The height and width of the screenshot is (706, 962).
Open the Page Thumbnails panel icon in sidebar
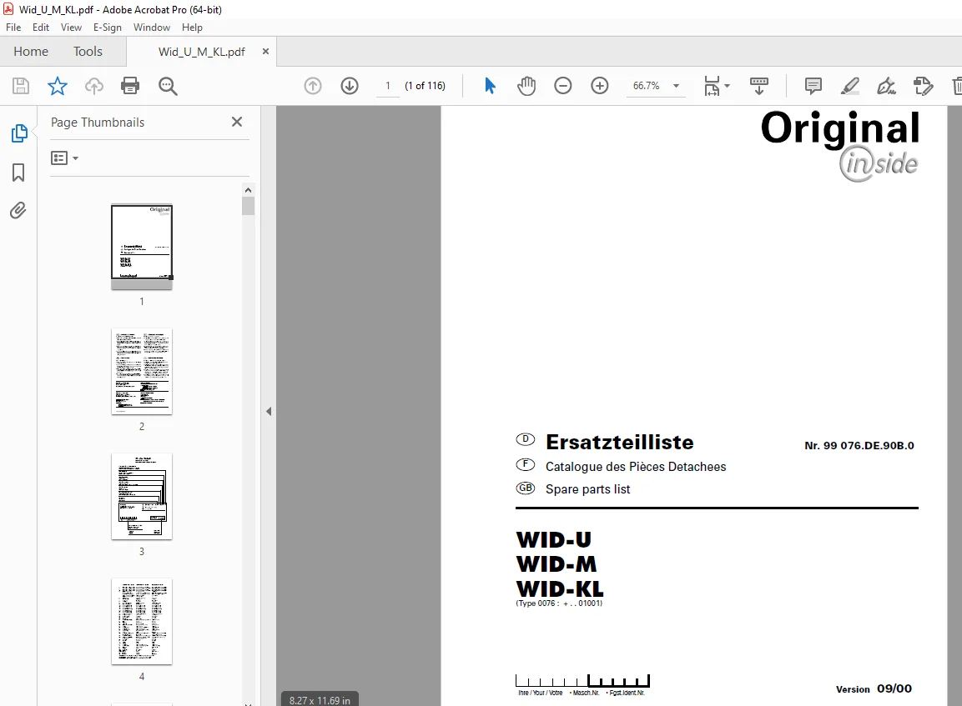[19, 133]
